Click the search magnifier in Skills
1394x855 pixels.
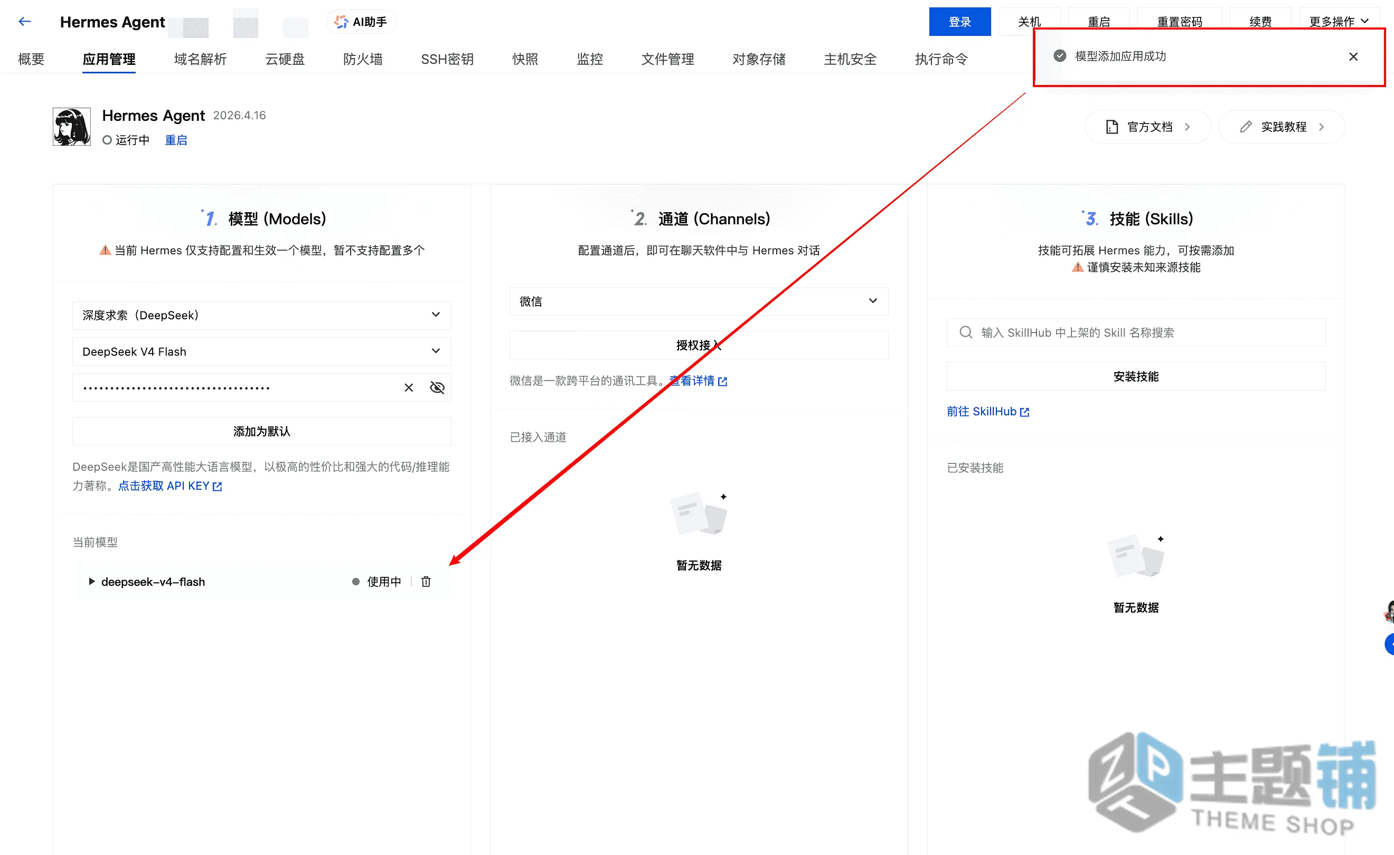click(x=966, y=332)
